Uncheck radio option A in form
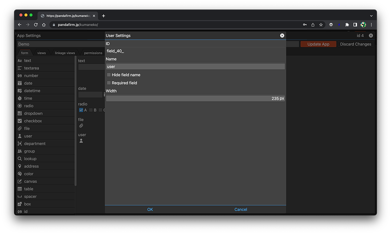Screen dimensions: 391x234 point(81,110)
